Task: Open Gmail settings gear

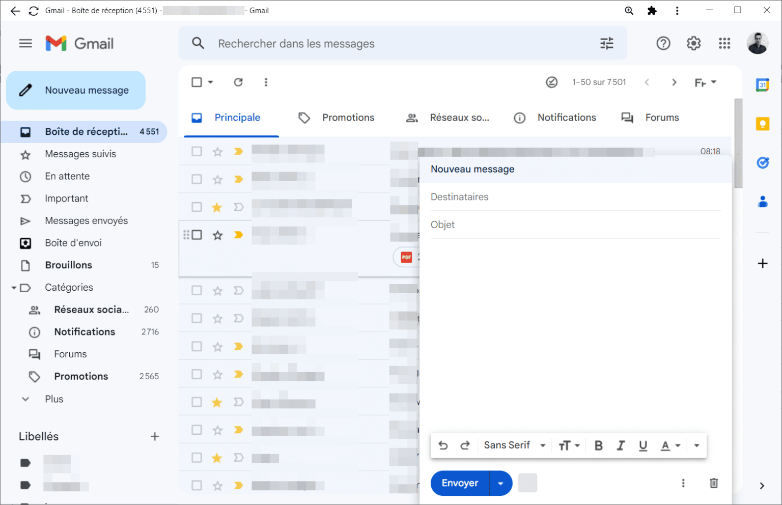Action: point(693,43)
